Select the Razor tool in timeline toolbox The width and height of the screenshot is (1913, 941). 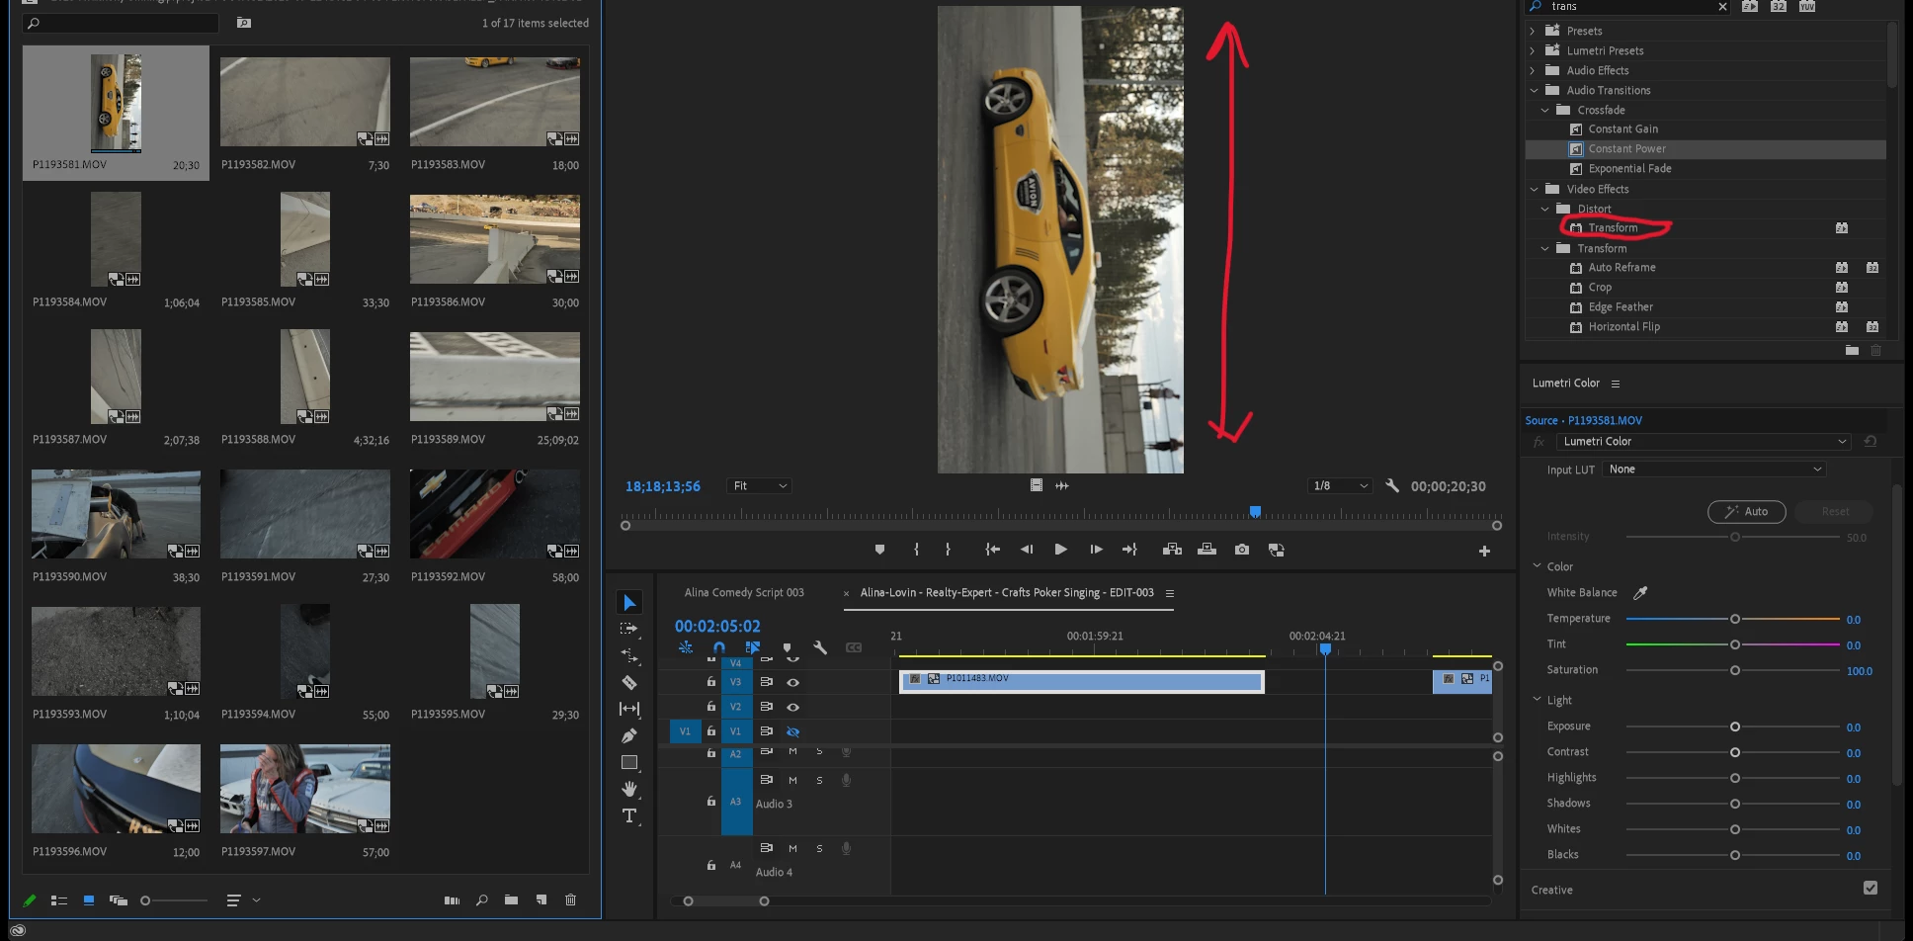point(628,682)
